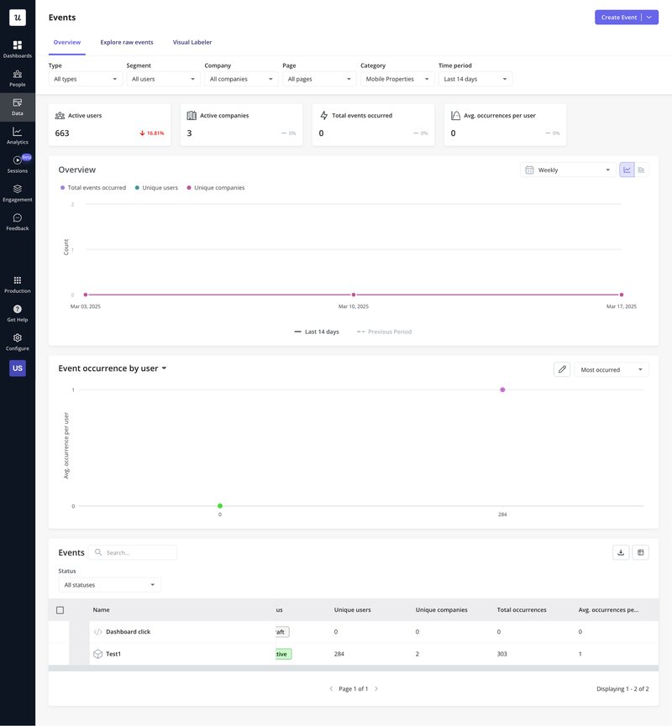672x726 pixels.
Task: Open the Configure settings in the sidebar
Action: (x=16, y=341)
